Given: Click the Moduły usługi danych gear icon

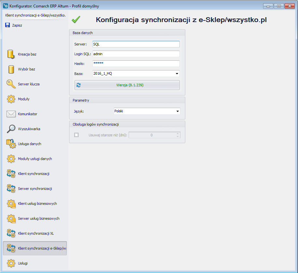Looking at the screenshot, I should 11,159.
